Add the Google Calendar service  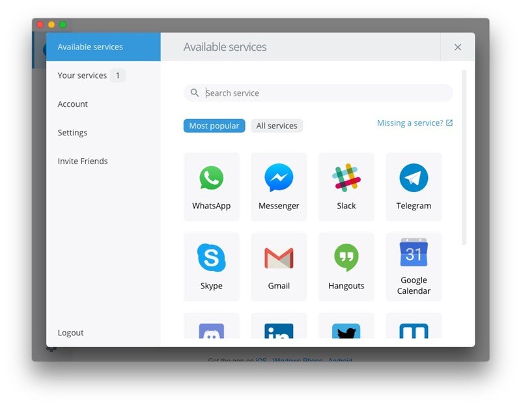[x=414, y=267]
